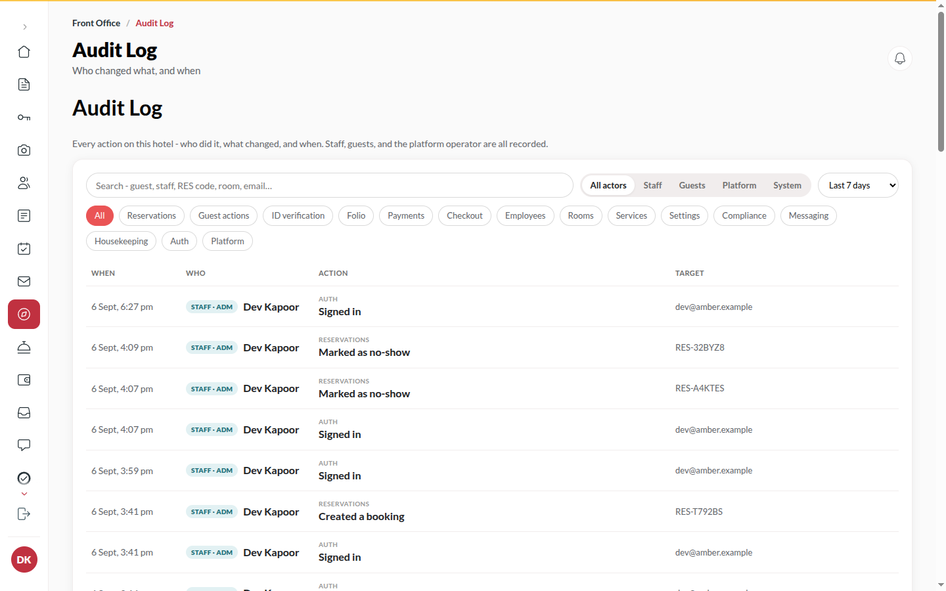Open the key icon in sidebar
The width and height of the screenshot is (946, 591).
(x=24, y=118)
